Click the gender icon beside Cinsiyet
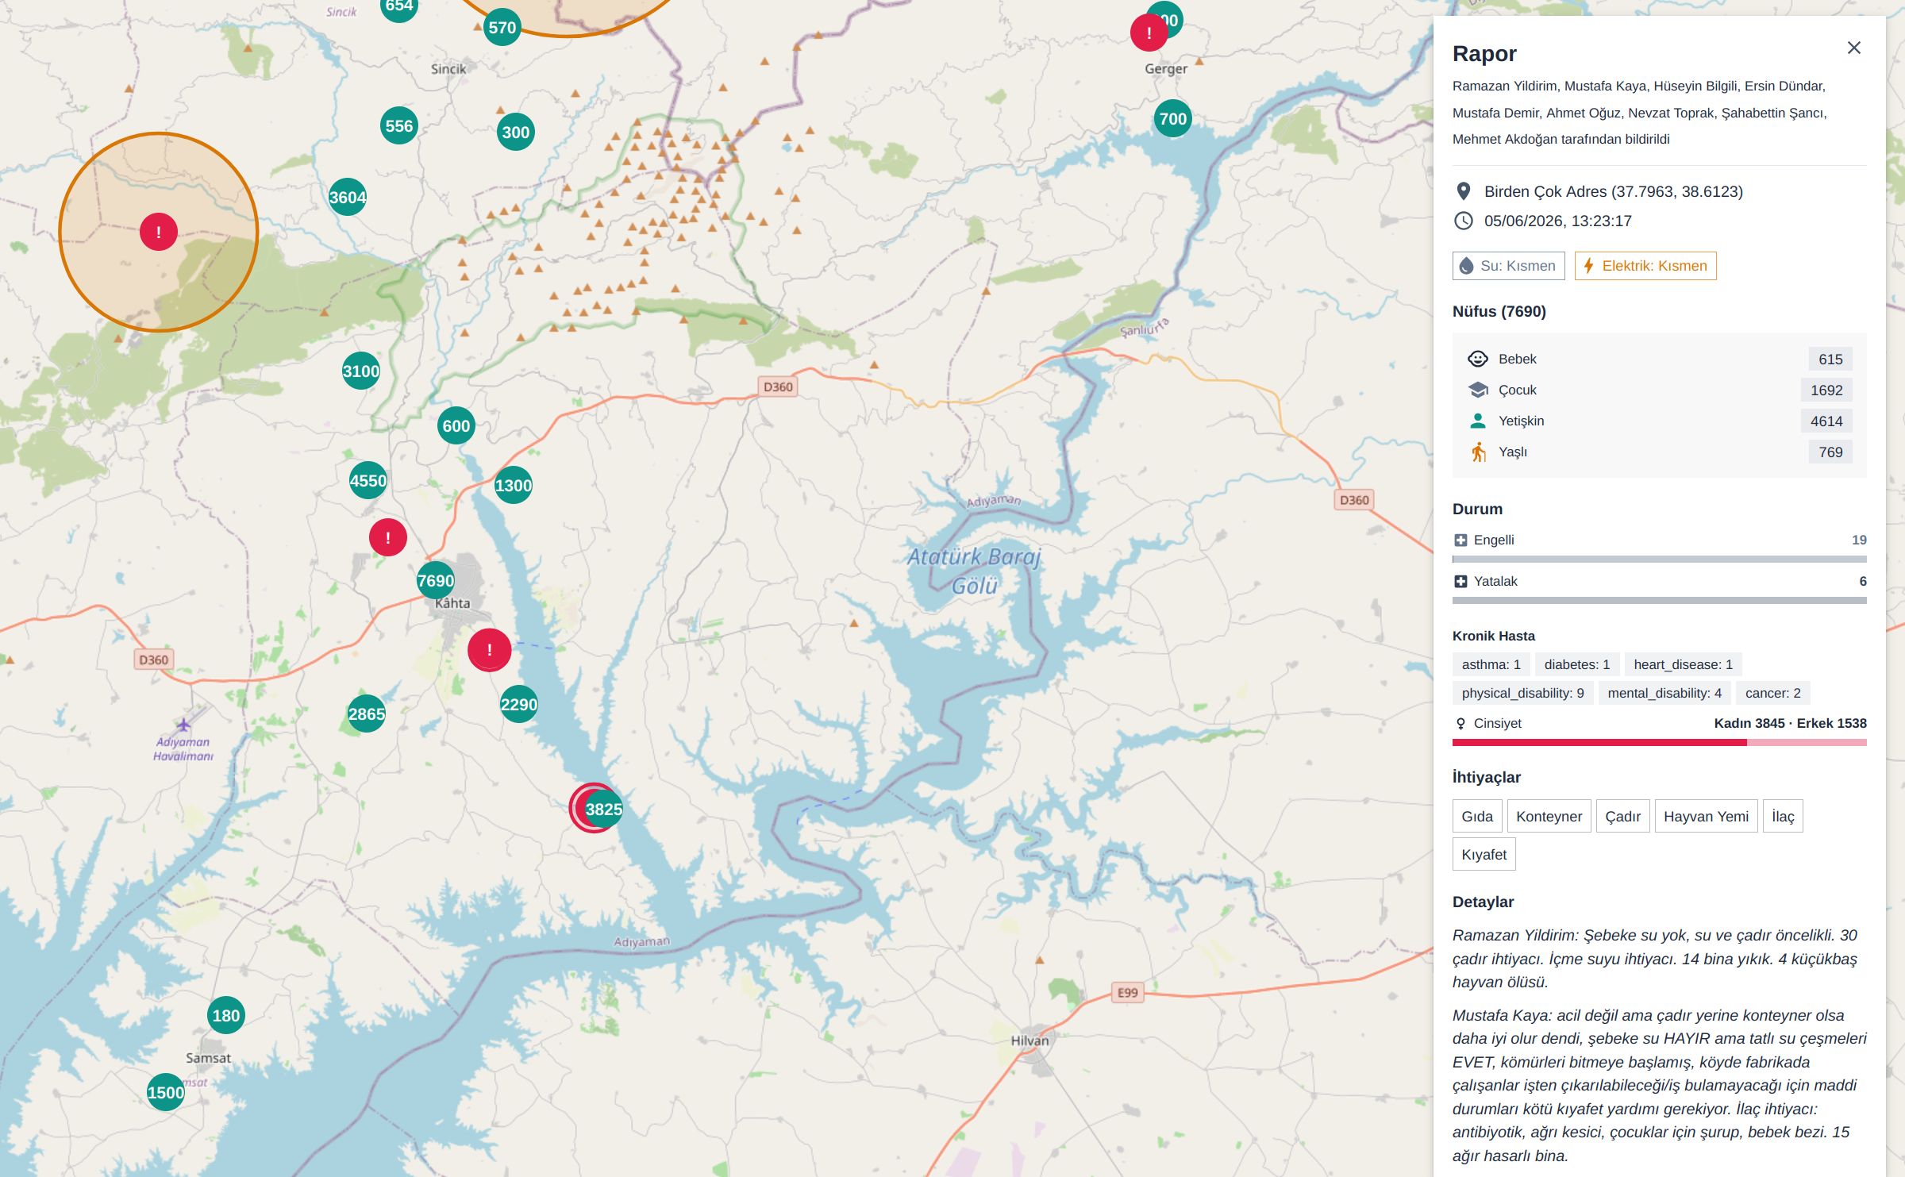 (x=1460, y=723)
